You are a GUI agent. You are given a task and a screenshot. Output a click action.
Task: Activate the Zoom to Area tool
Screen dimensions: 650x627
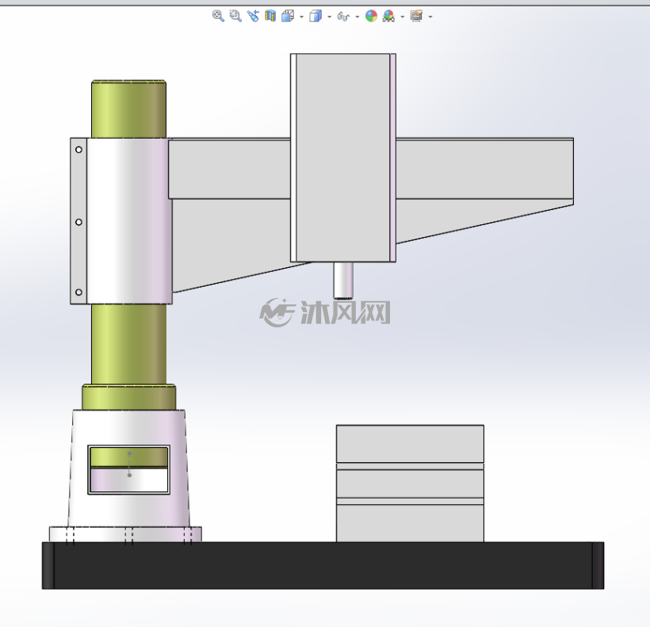coord(235,16)
